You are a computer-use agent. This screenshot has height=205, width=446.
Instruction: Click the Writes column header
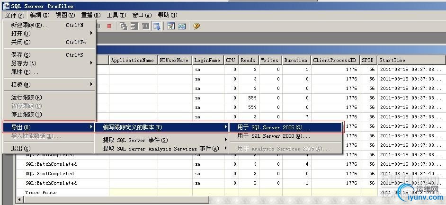(270, 60)
